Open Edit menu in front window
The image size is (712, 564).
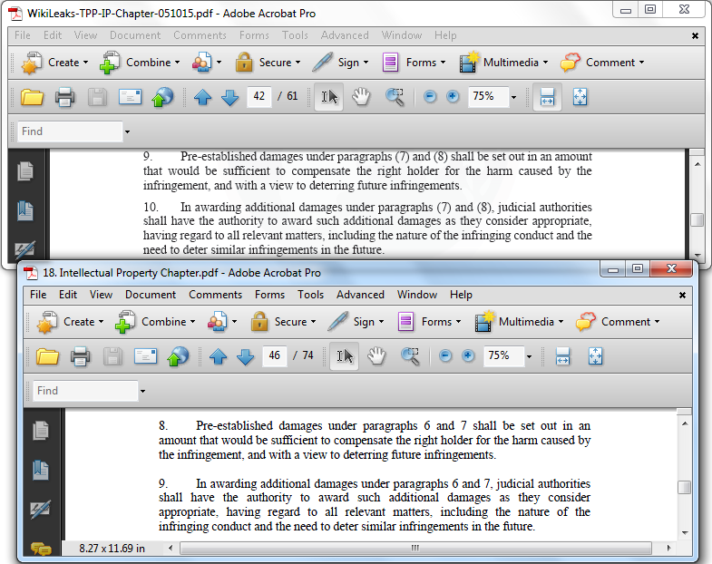pos(68,295)
